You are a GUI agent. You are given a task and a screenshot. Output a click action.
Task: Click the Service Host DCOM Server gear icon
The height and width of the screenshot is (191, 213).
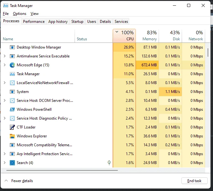point(12,101)
